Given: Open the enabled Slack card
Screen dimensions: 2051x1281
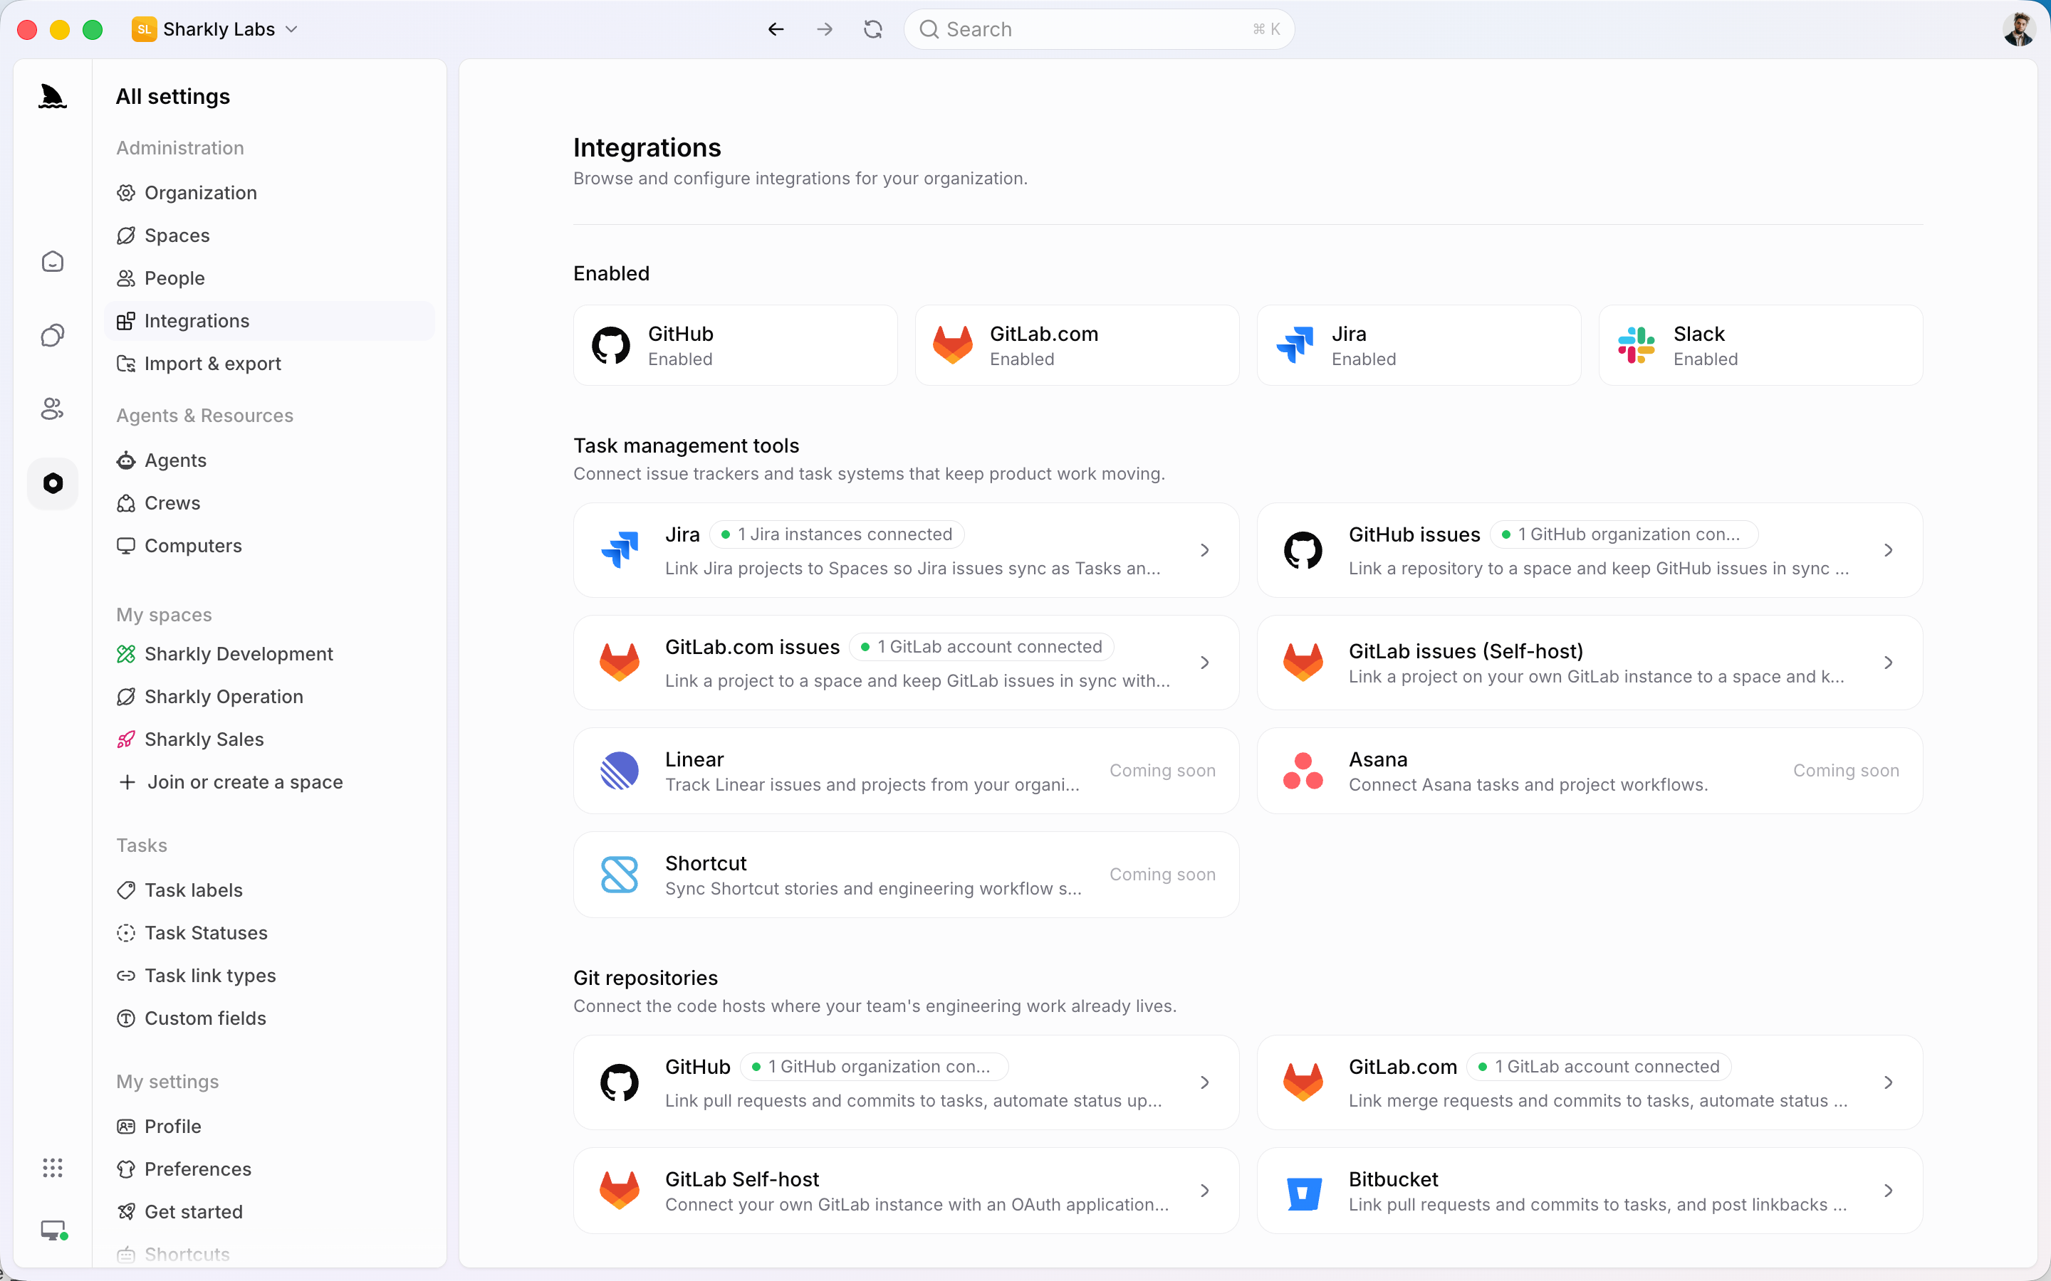Looking at the screenshot, I should click(1760, 346).
